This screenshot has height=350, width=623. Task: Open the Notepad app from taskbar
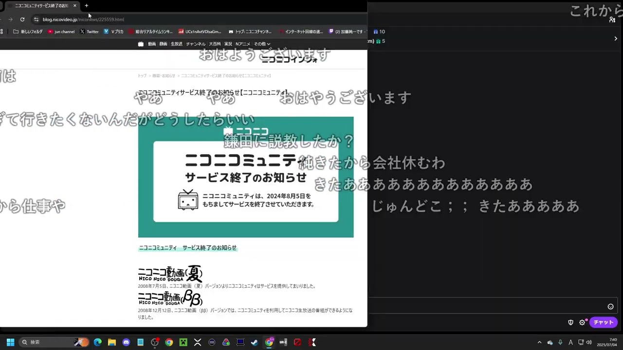pos(141,342)
